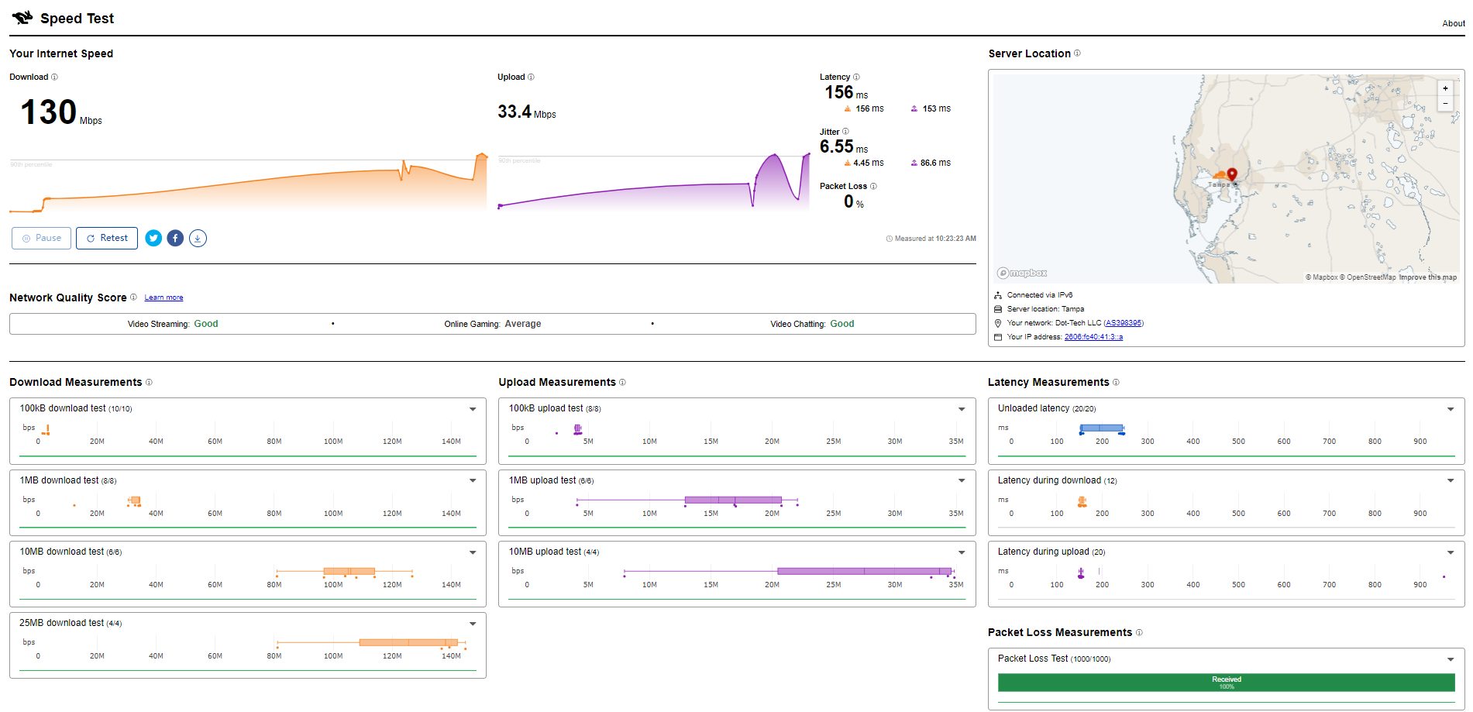Expand the 1MB upload test panel
Image resolution: width=1473 pixels, height=712 pixels.
tap(962, 480)
